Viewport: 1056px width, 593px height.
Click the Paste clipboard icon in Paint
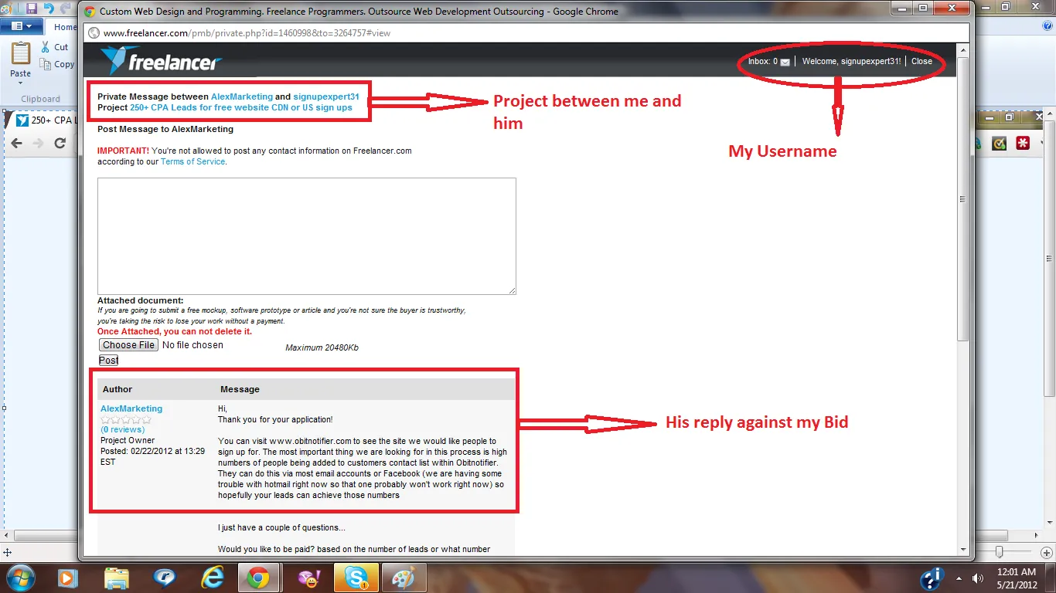click(21, 54)
